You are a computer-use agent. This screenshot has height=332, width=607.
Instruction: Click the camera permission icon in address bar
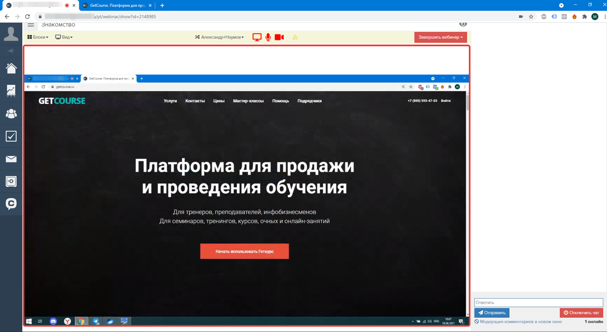pyautogui.click(x=521, y=17)
